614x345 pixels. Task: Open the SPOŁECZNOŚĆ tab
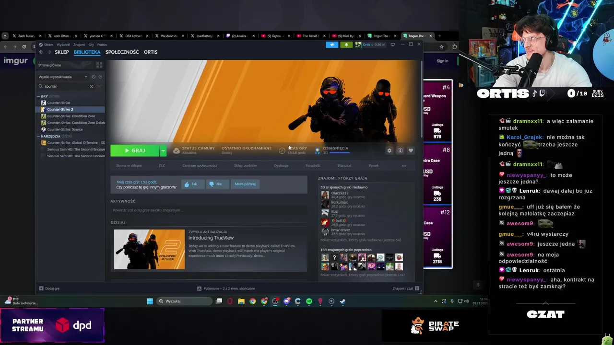[122, 52]
